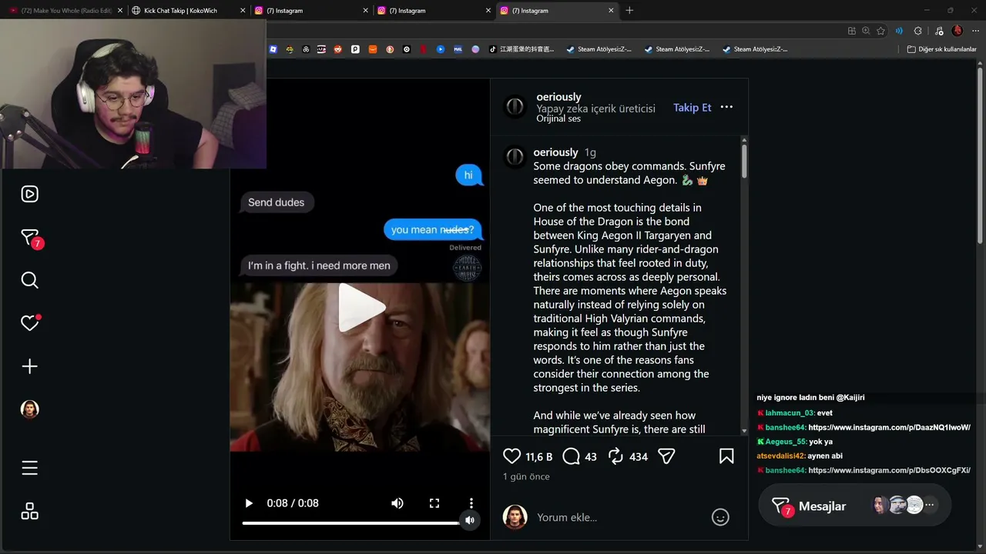Add page to favorites with star icon

click(x=880, y=31)
